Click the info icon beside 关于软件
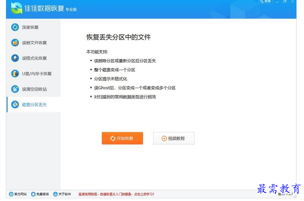Viewport: 304px width, 201px height. tap(56, 194)
